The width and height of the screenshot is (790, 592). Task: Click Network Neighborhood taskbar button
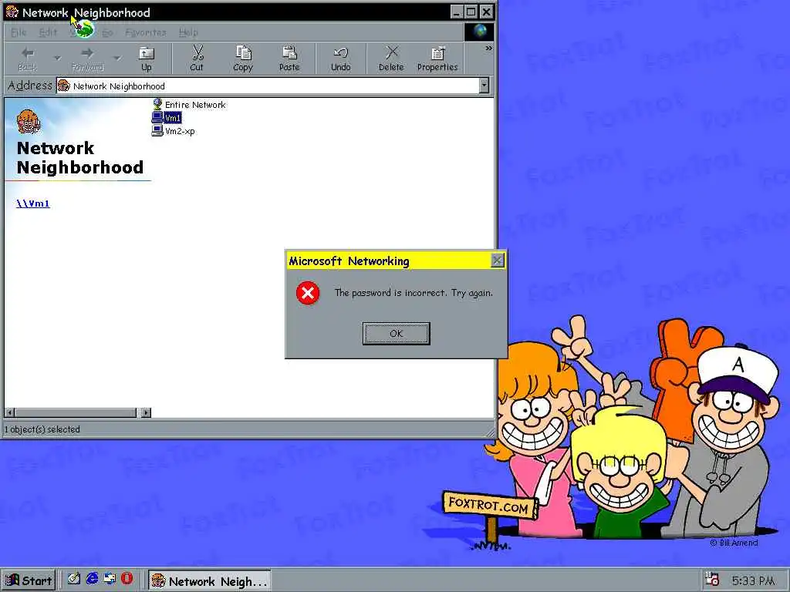coord(210,580)
